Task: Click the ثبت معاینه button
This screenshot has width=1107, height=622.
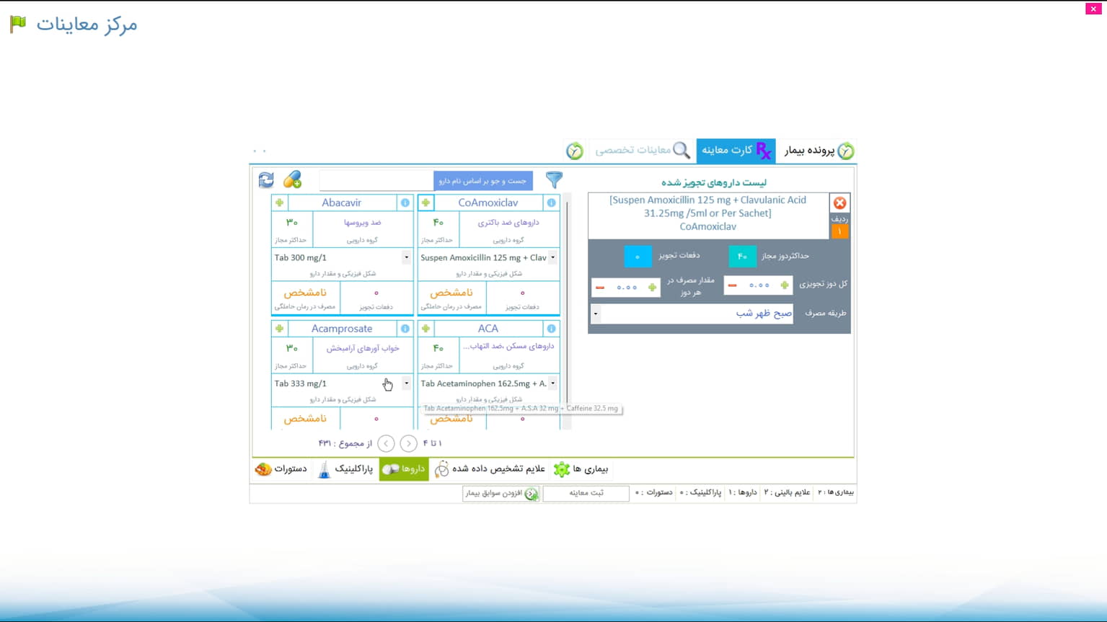Action: coord(586,493)
